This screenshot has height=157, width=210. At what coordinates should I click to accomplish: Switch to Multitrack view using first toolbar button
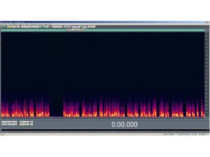coord(4,27)
